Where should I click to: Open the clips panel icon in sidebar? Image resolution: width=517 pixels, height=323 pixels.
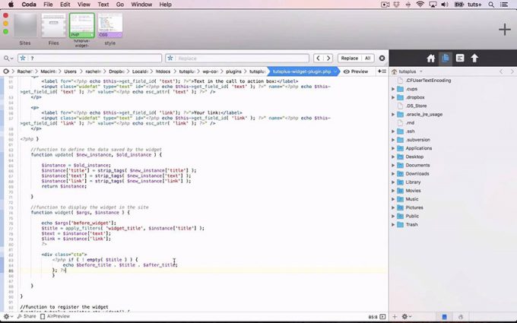460,58
